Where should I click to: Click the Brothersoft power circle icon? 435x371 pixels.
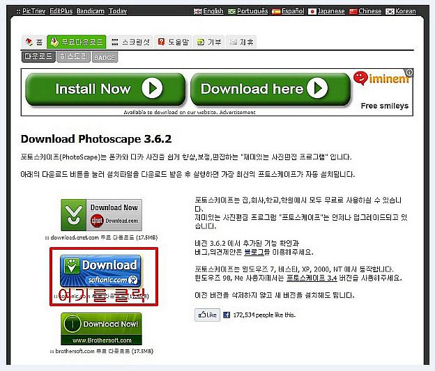(x=72, y=324)
